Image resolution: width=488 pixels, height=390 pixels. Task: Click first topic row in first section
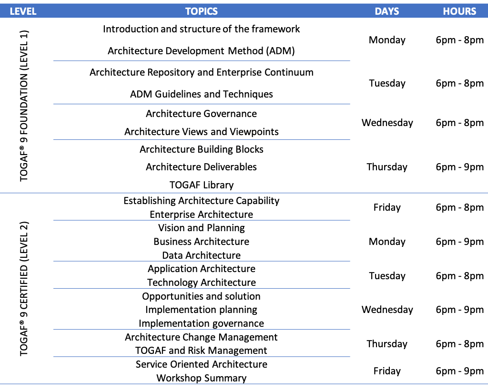tap(201, 39)
